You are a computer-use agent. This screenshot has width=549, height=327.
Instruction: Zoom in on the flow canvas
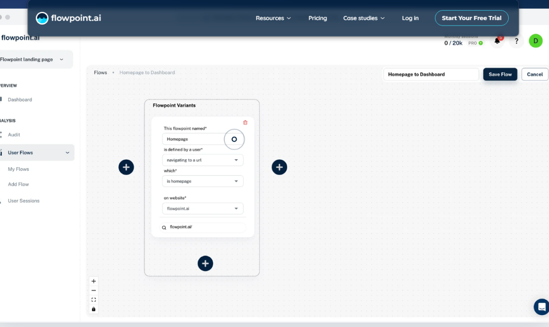click(x=94, y=281)
